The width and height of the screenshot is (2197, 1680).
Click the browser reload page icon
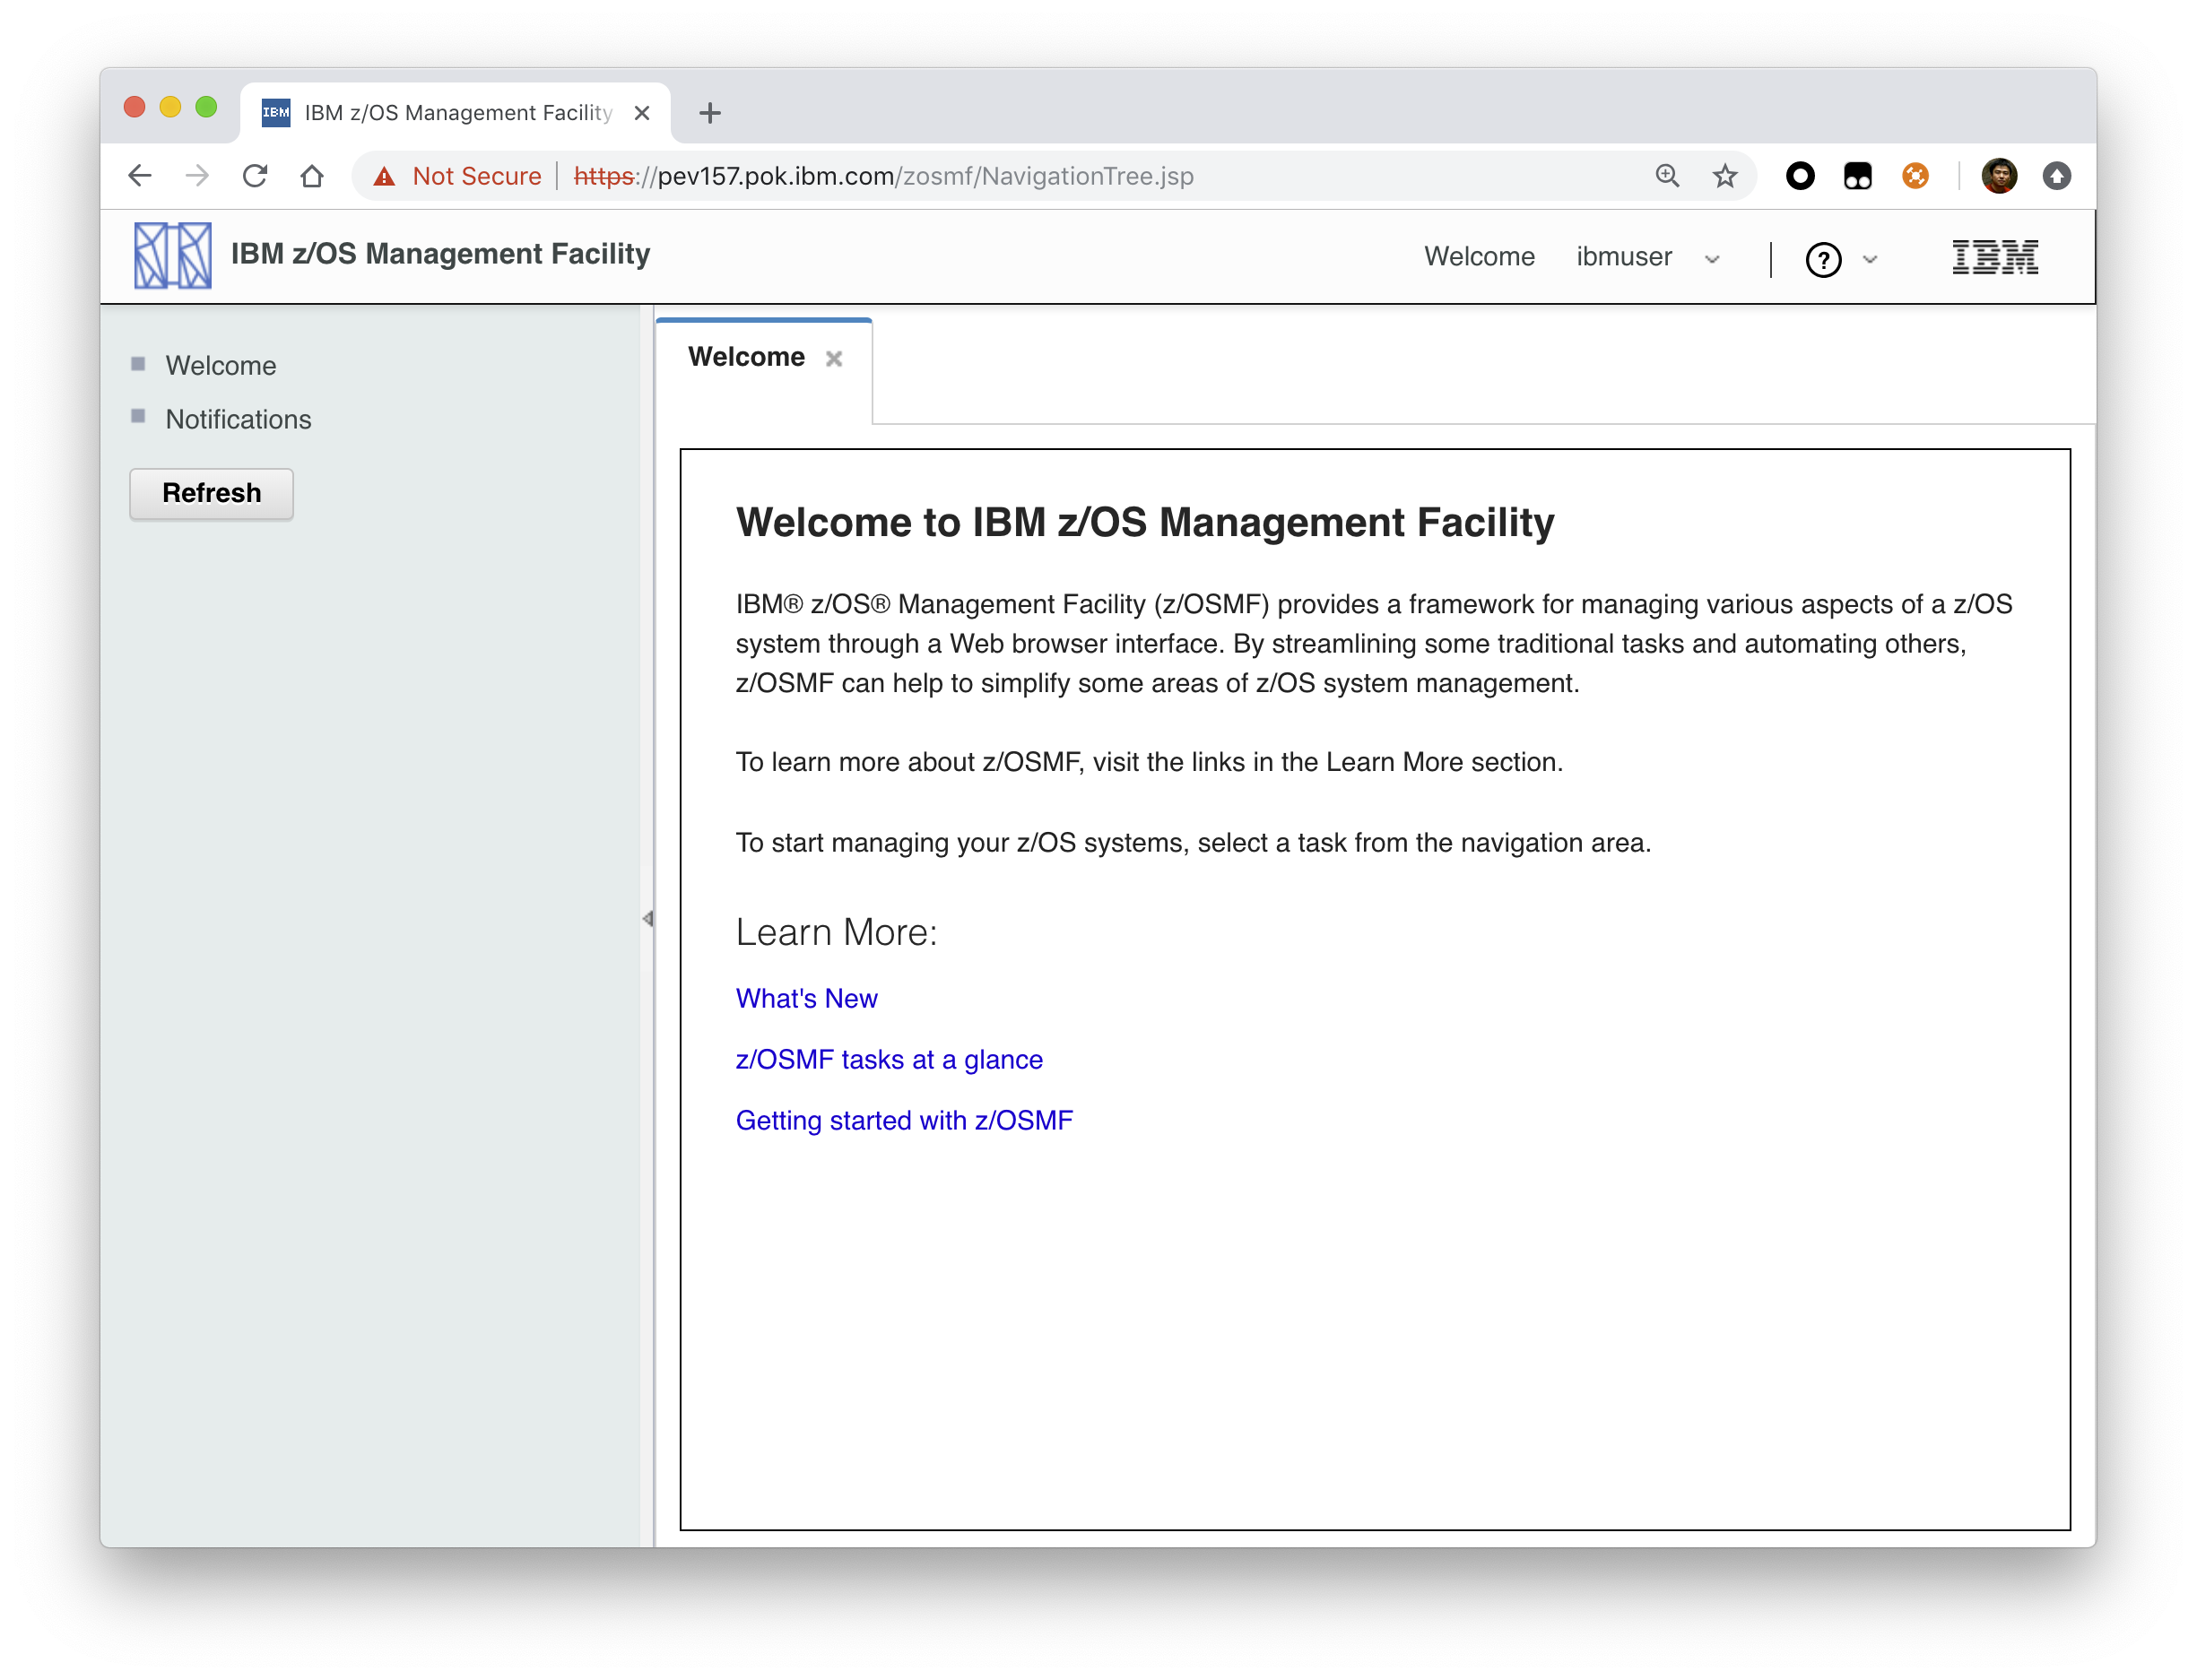[x=255, y=177]
